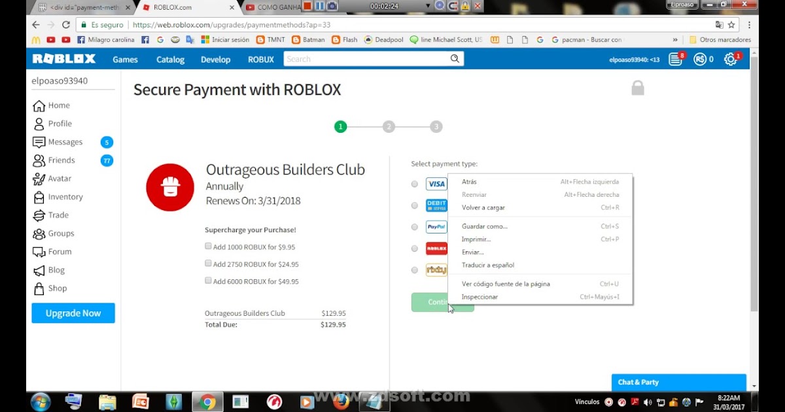This screenshot has width=785, height=412.
Task: Open the Profile sidebar icon
Action: point(39,124)
